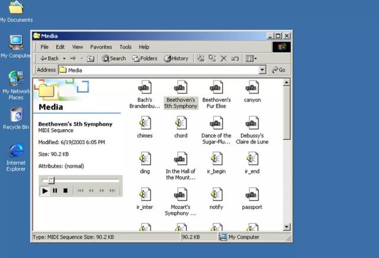This screenshot has width=379, height=258.
Task: Stop the media preview playback
Action: pos(65,191)
